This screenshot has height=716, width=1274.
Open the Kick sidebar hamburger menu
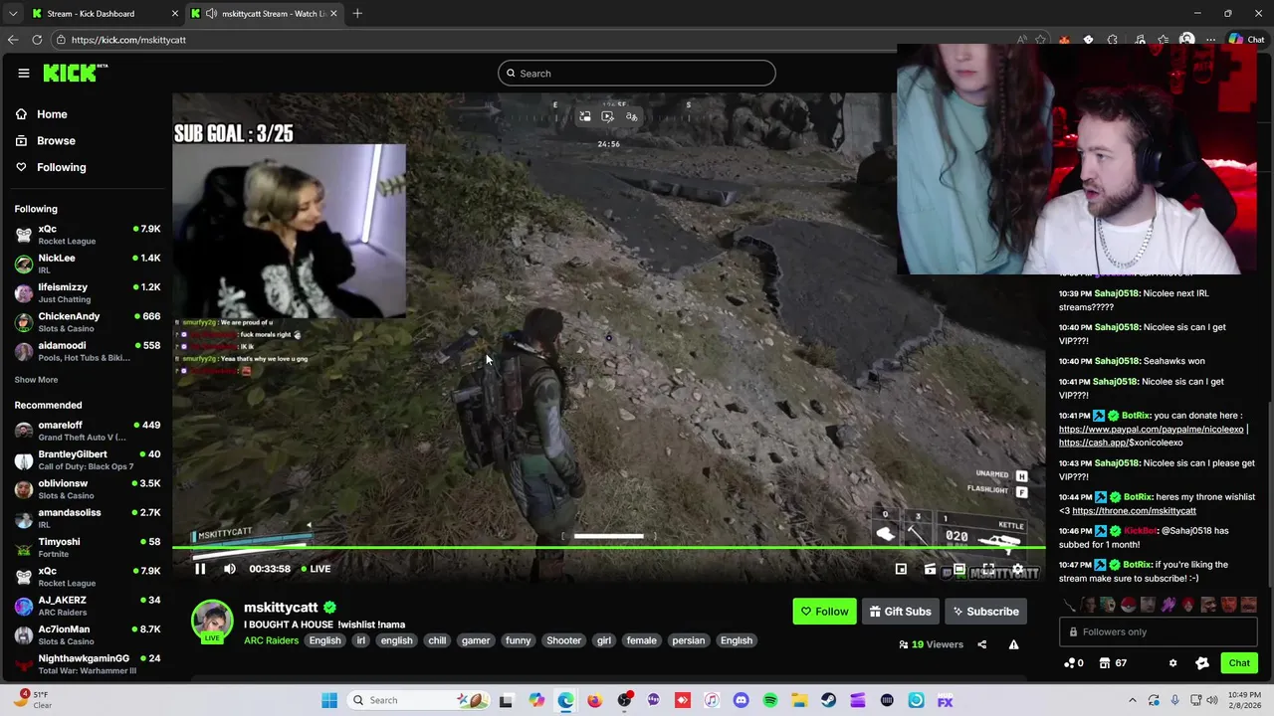coord(23,73)
